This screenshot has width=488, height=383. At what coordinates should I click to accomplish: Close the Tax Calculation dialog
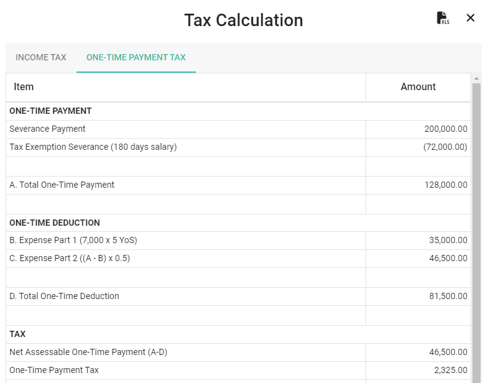click(470, 18)
